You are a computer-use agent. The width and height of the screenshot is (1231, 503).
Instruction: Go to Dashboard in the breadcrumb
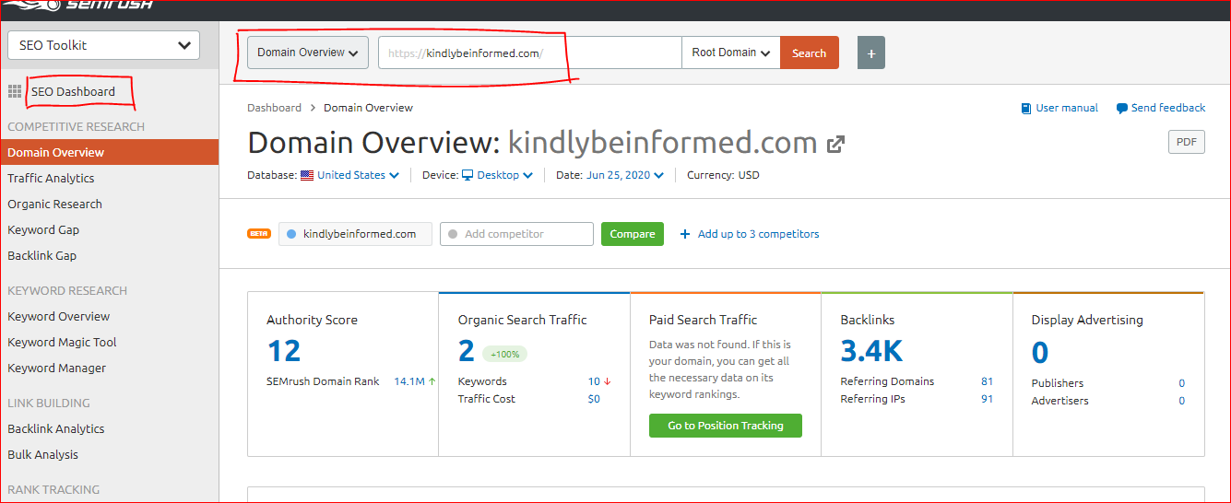(274, 108)
